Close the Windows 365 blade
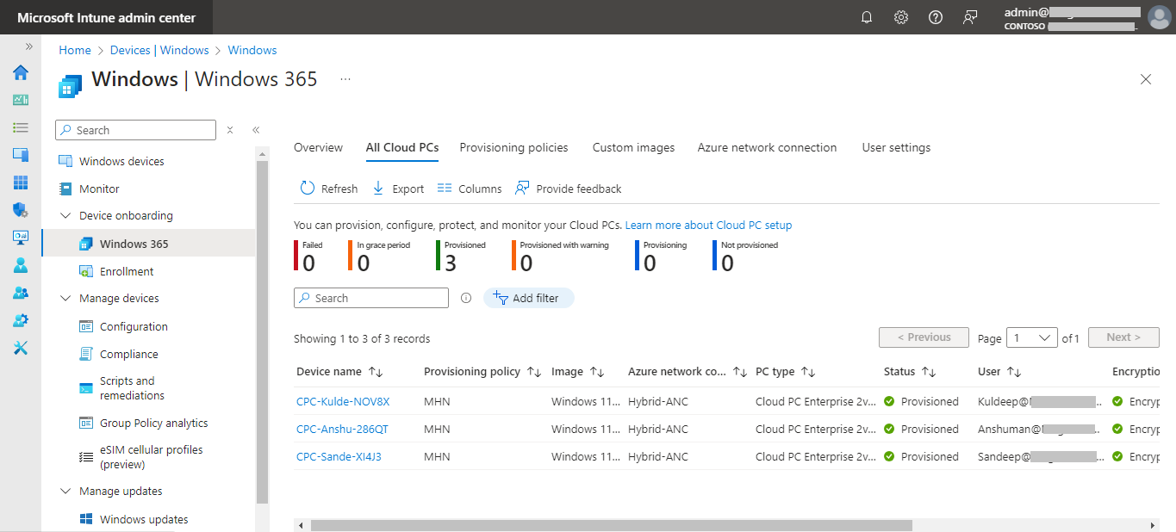The image size is (1176, 532). click(1146, 79)
